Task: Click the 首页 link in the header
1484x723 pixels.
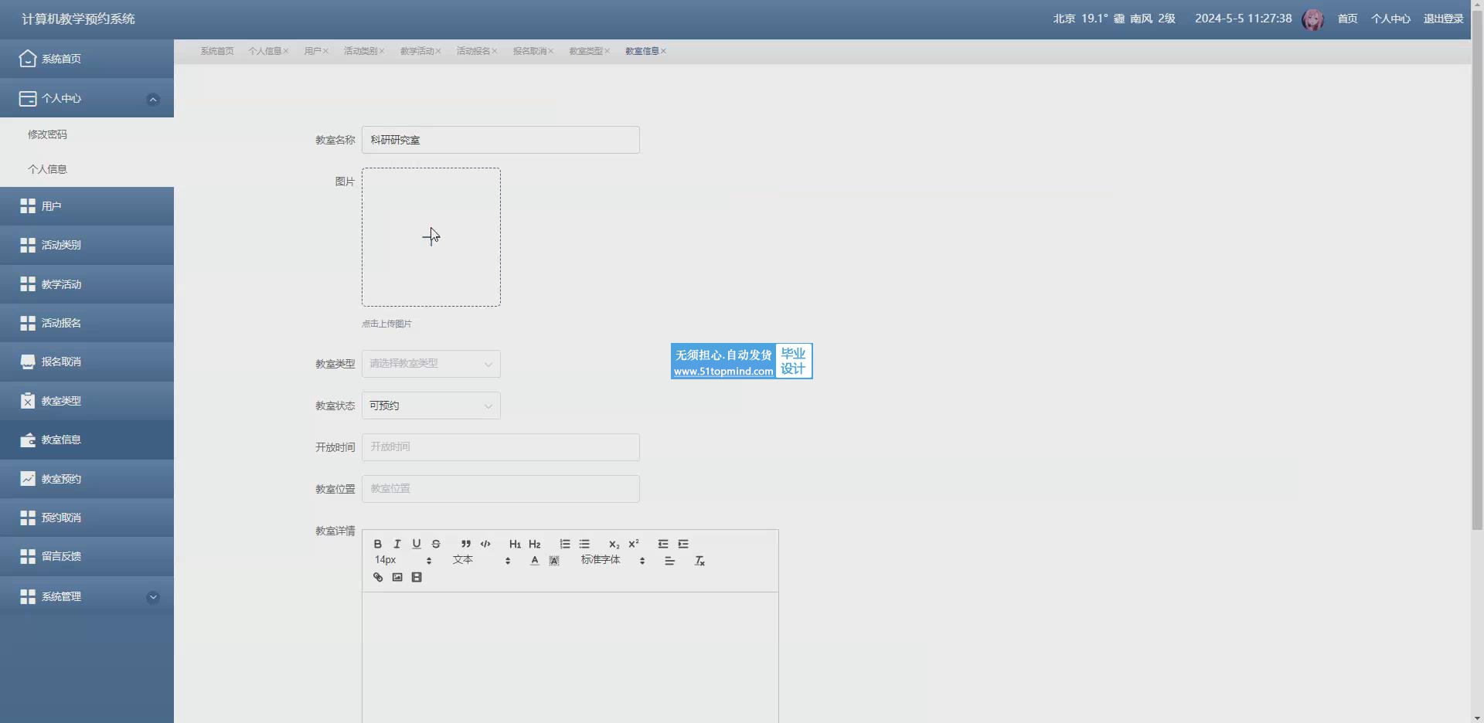Action: (x=1347, y=19)
